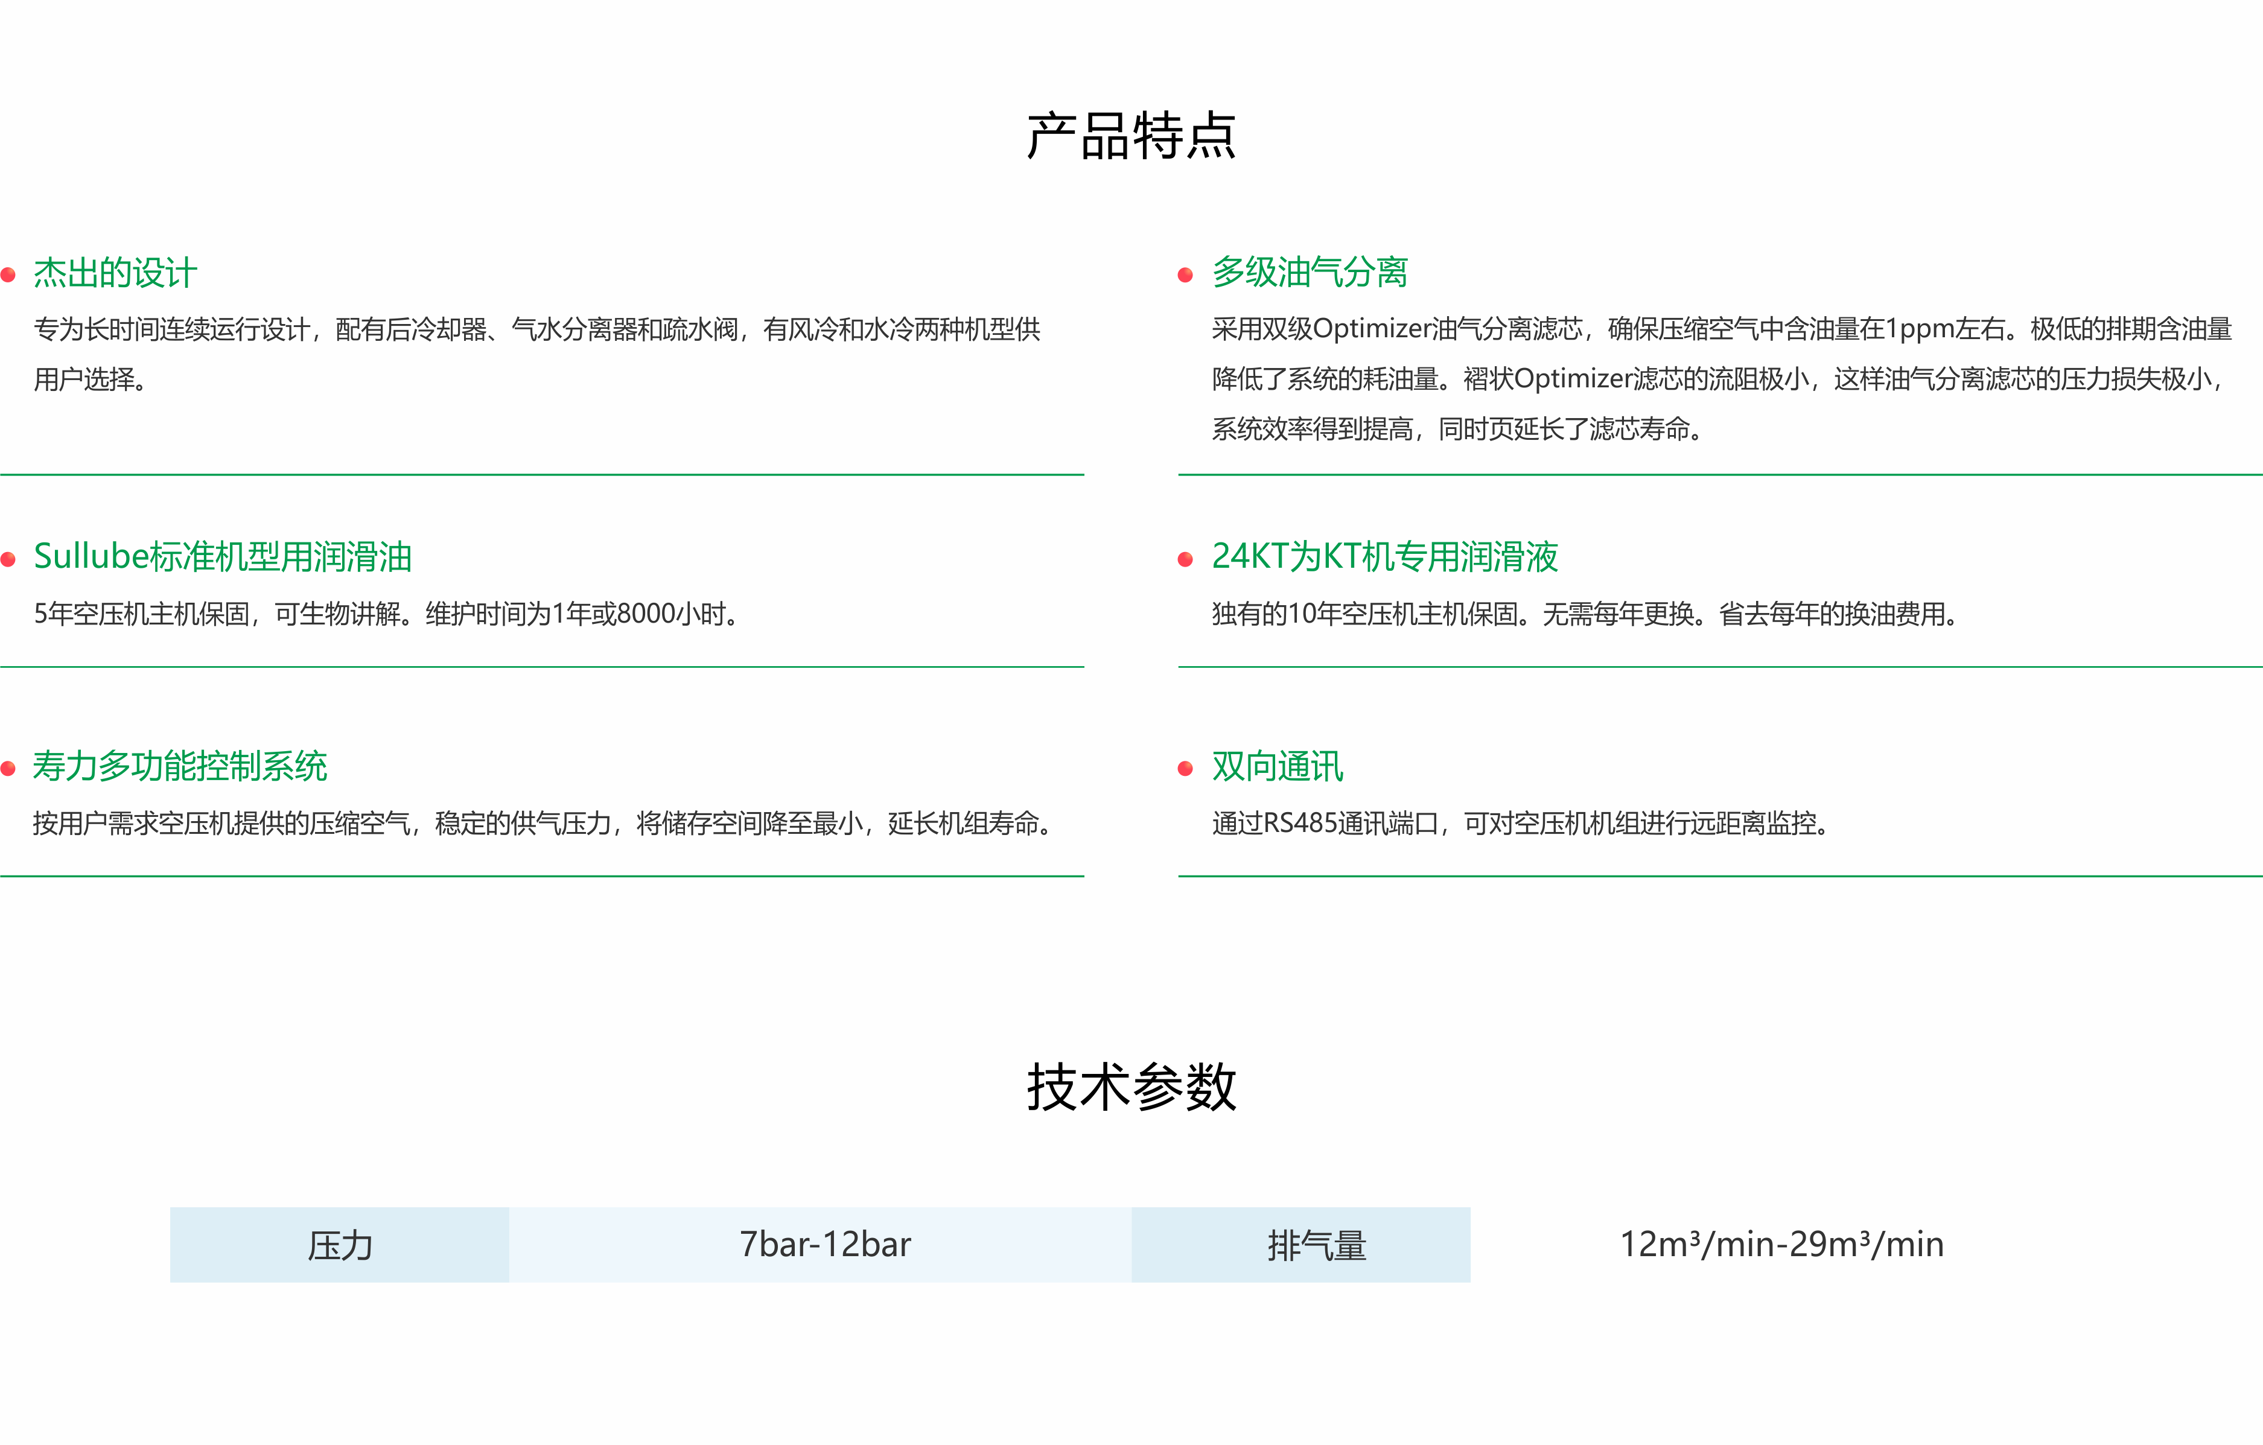Screen dimensions: 2263x1445
Task: Click the 多级油气分离 green heading
Action: coord(1309,273)
